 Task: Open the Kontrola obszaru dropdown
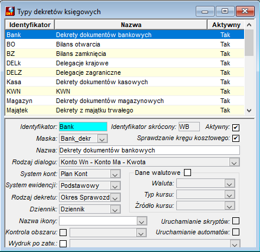click(141, 233)
